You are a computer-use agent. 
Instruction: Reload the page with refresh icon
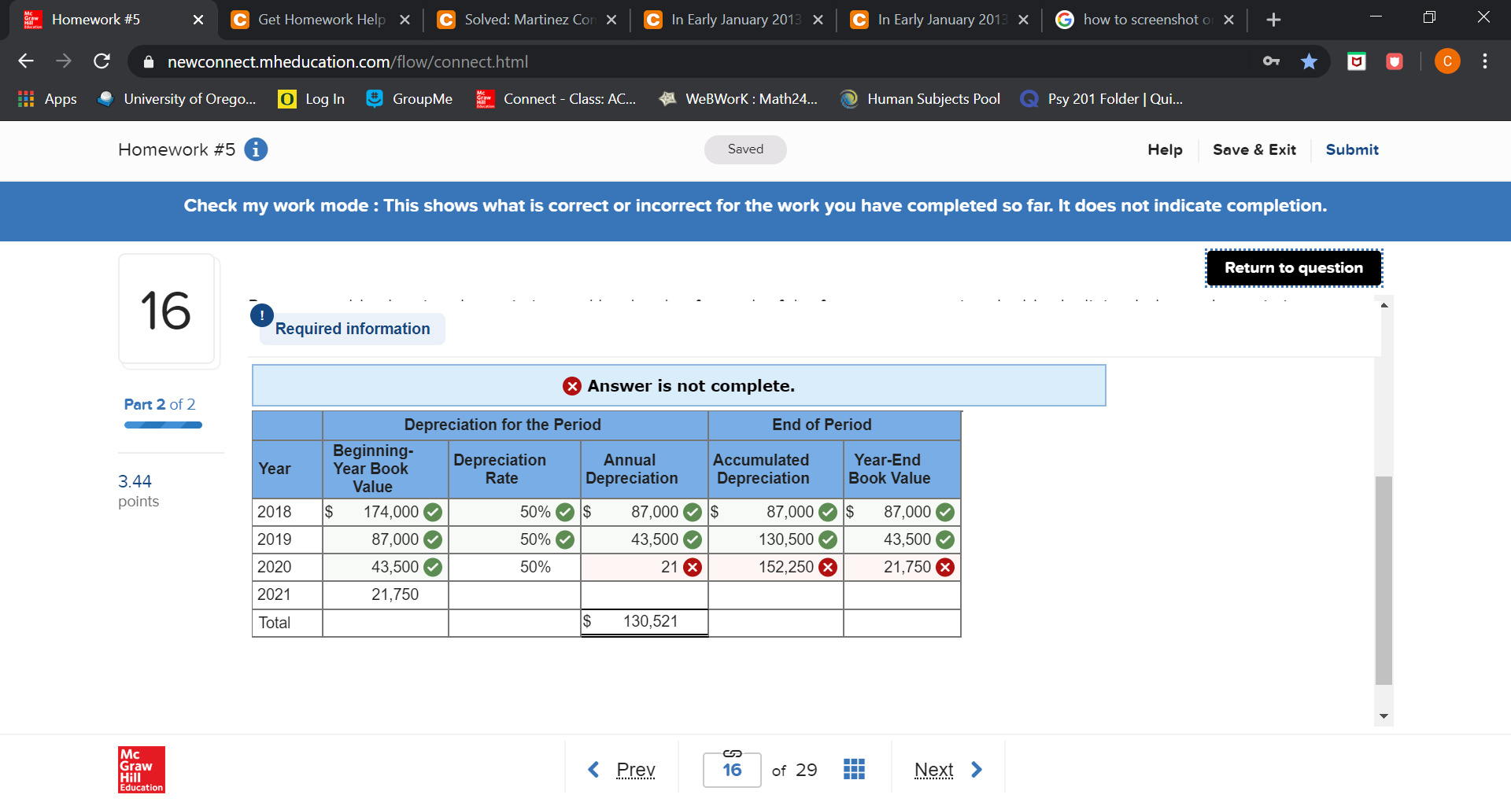(102, 61)
